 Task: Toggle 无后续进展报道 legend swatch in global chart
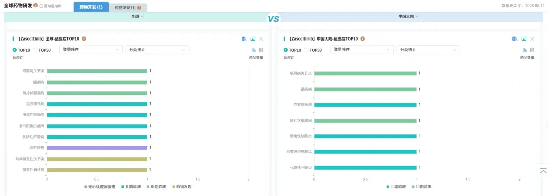click(86, 187)
